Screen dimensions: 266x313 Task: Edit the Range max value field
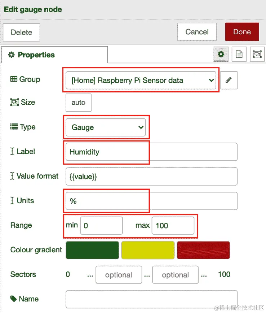[173, 226]
